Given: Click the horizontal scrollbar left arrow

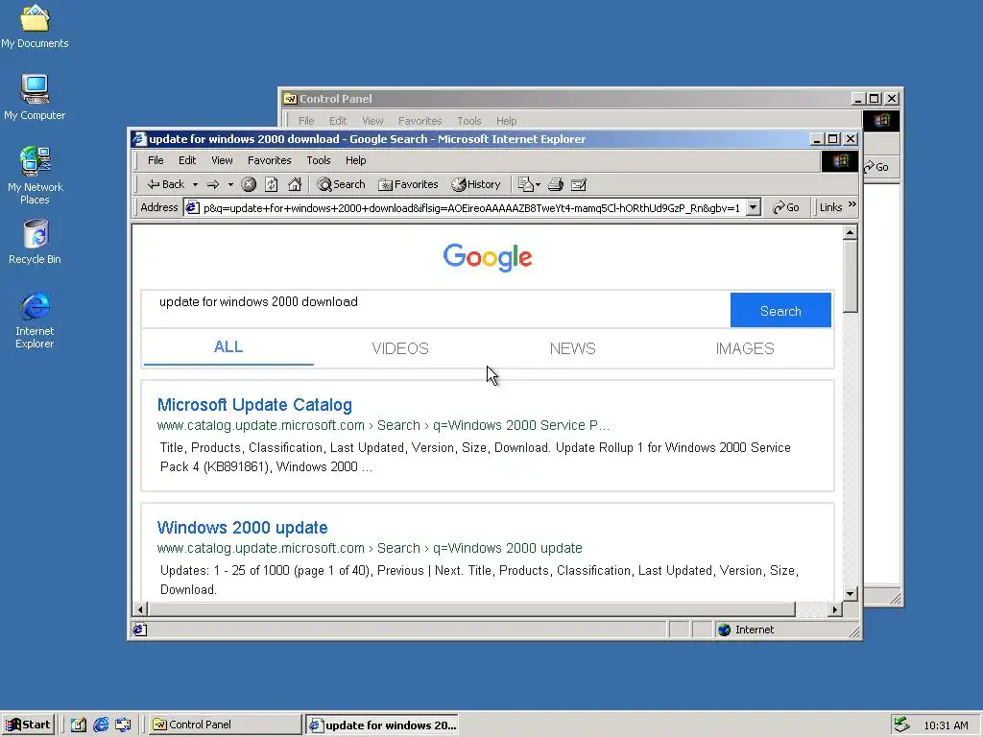Looking at the screenshot, I should coord(140,609).
